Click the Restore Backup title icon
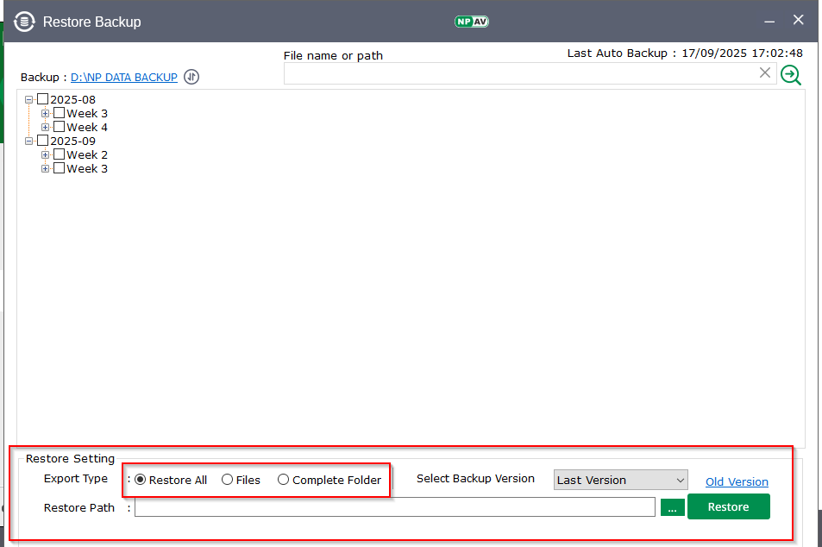 click(24, 22)
